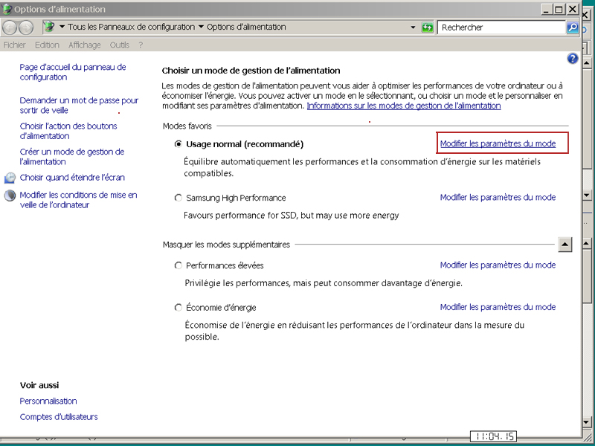
Task: Collapse Masquer les modes supplémentaires section
Action: tap(565, 245)
